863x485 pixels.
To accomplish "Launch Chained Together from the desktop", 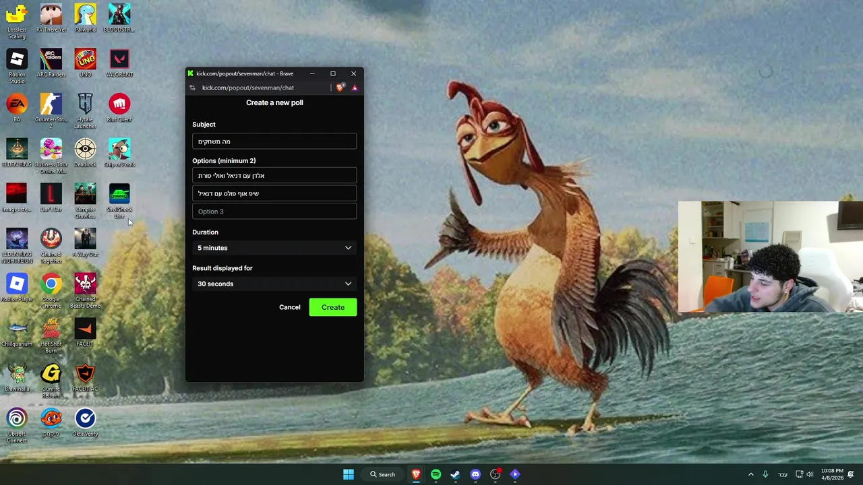I will (x=51, y=246).
